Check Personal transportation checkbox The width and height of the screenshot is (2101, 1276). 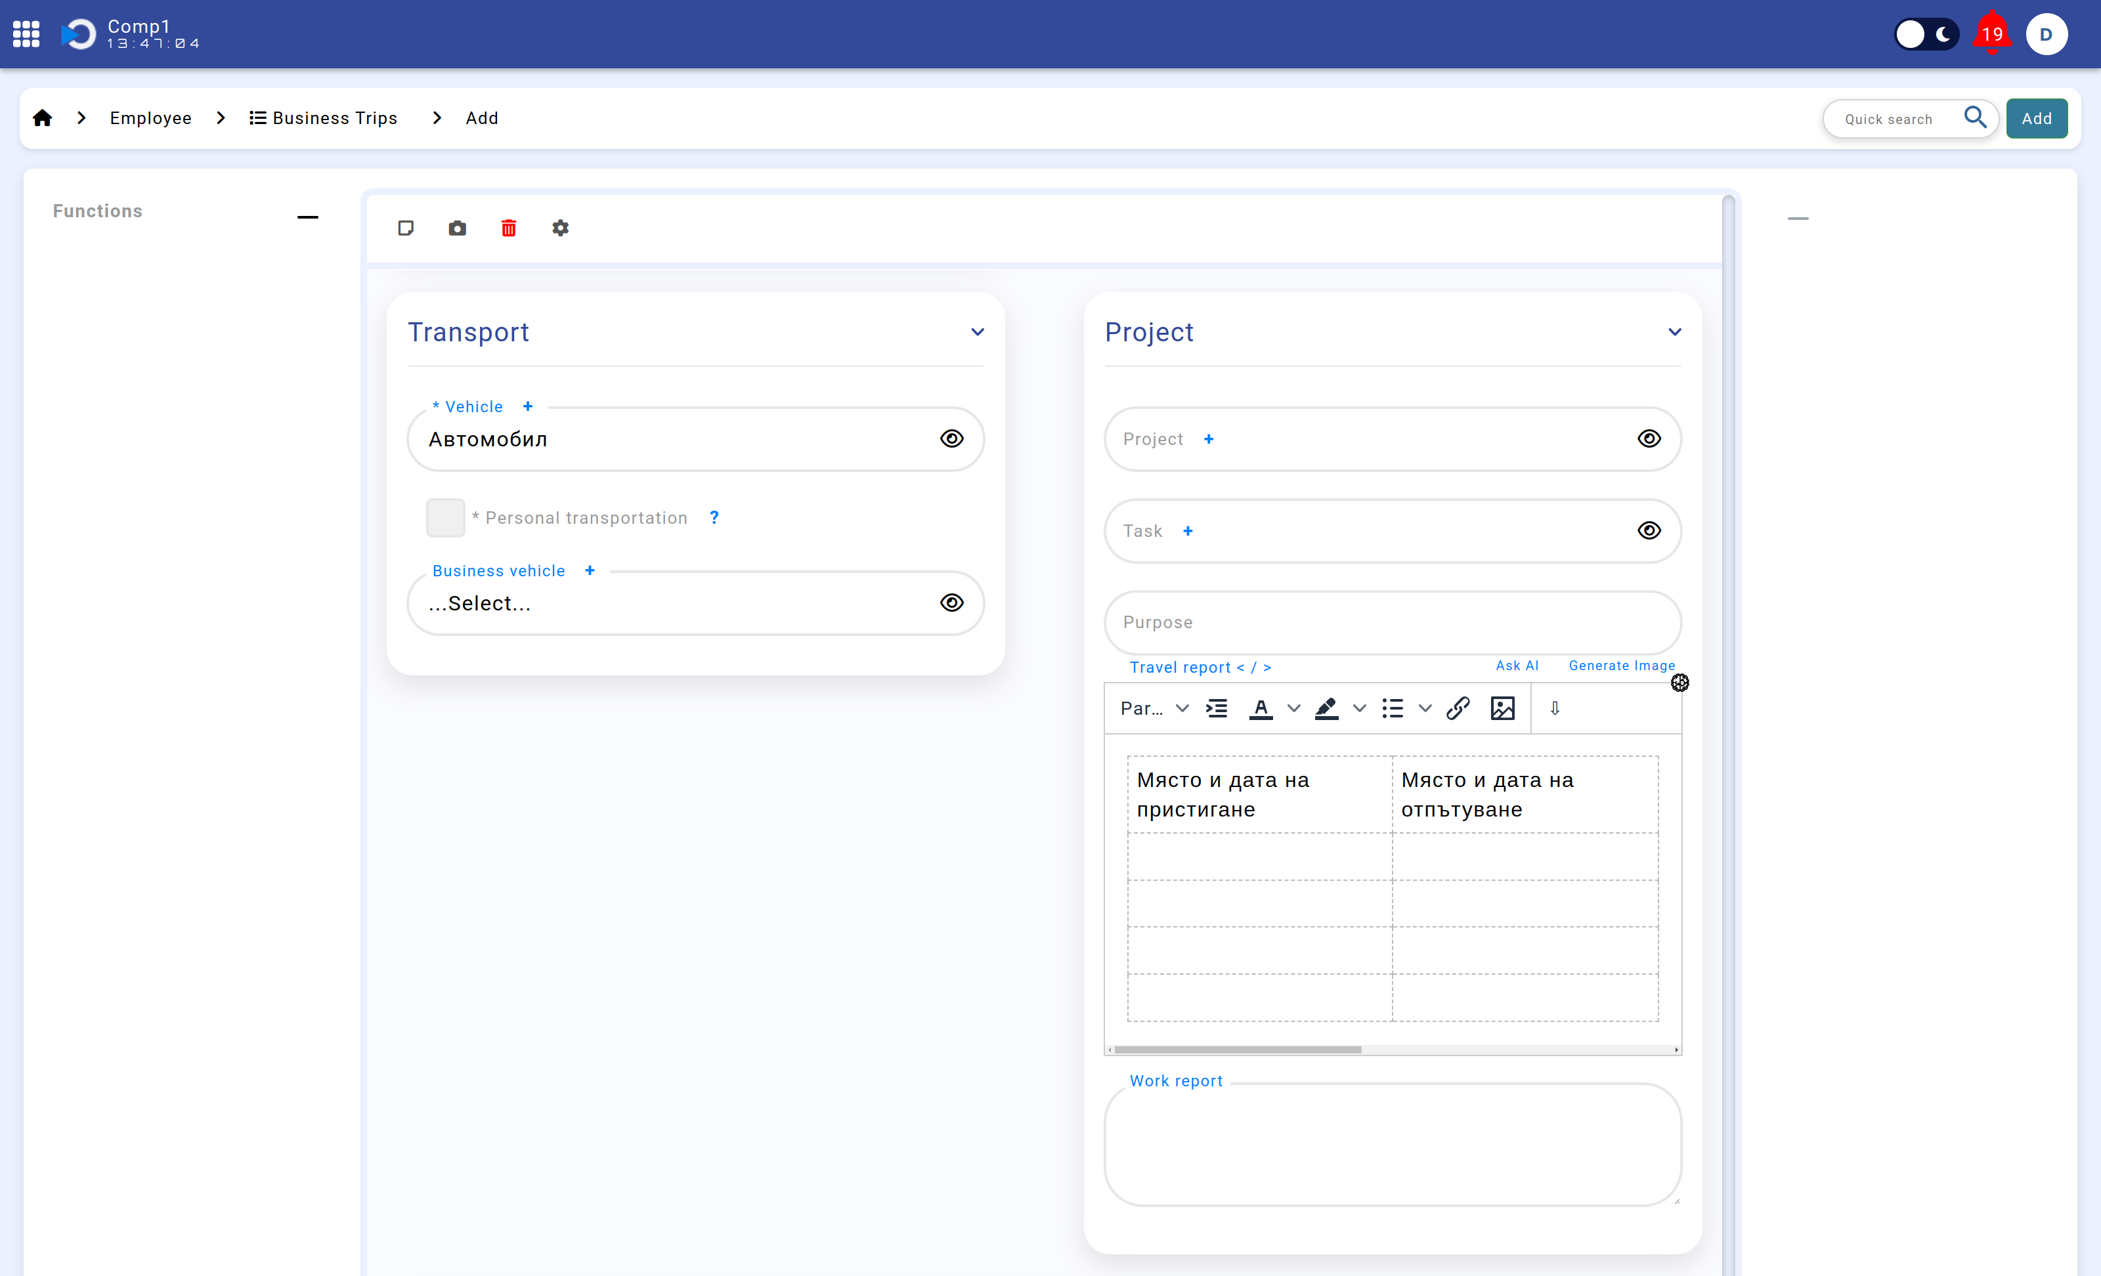tap(445, 517)
